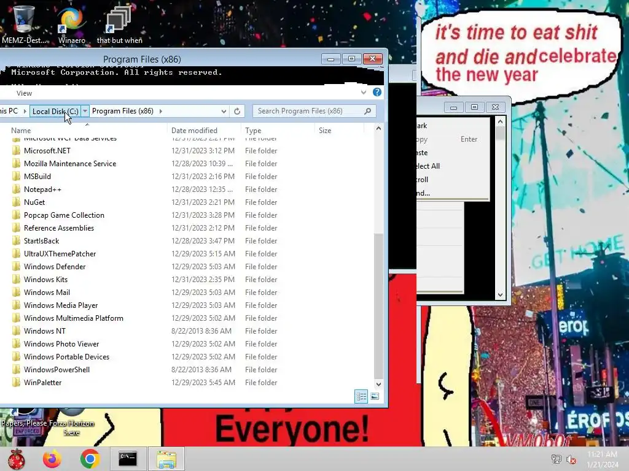The image size is (629, 471).
Task: Click the muted volume tray icon
Action: pos(571,459)
